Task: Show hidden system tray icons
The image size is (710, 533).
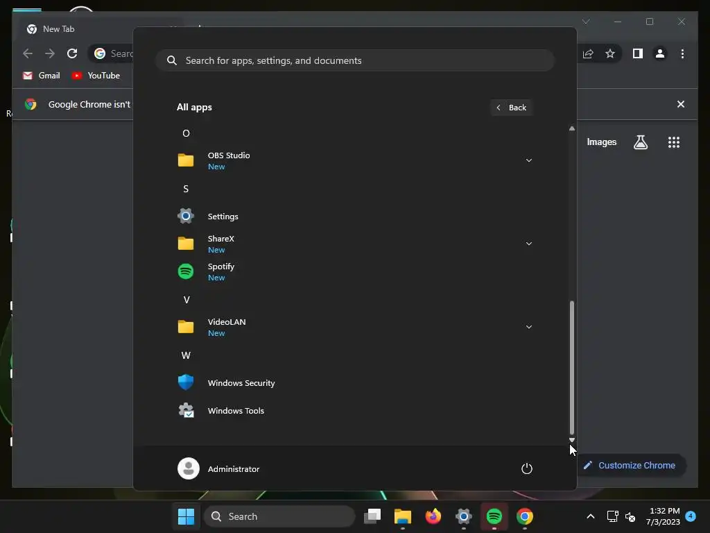Action: pos(591,516)
